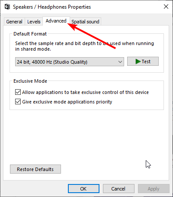Select the Advanced tab
Screen dimensions: 173x197
click(56, 21)
